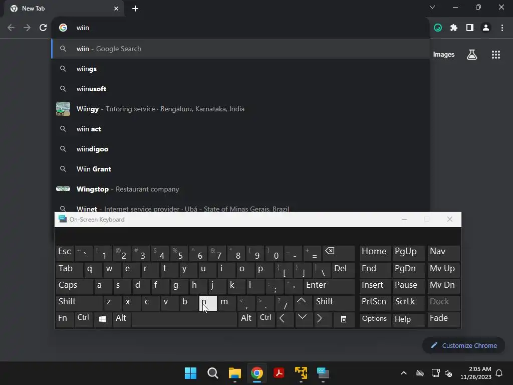Toggle the ScrLk key
Screen dimensions: 513x385
click(x=408, y=302)
